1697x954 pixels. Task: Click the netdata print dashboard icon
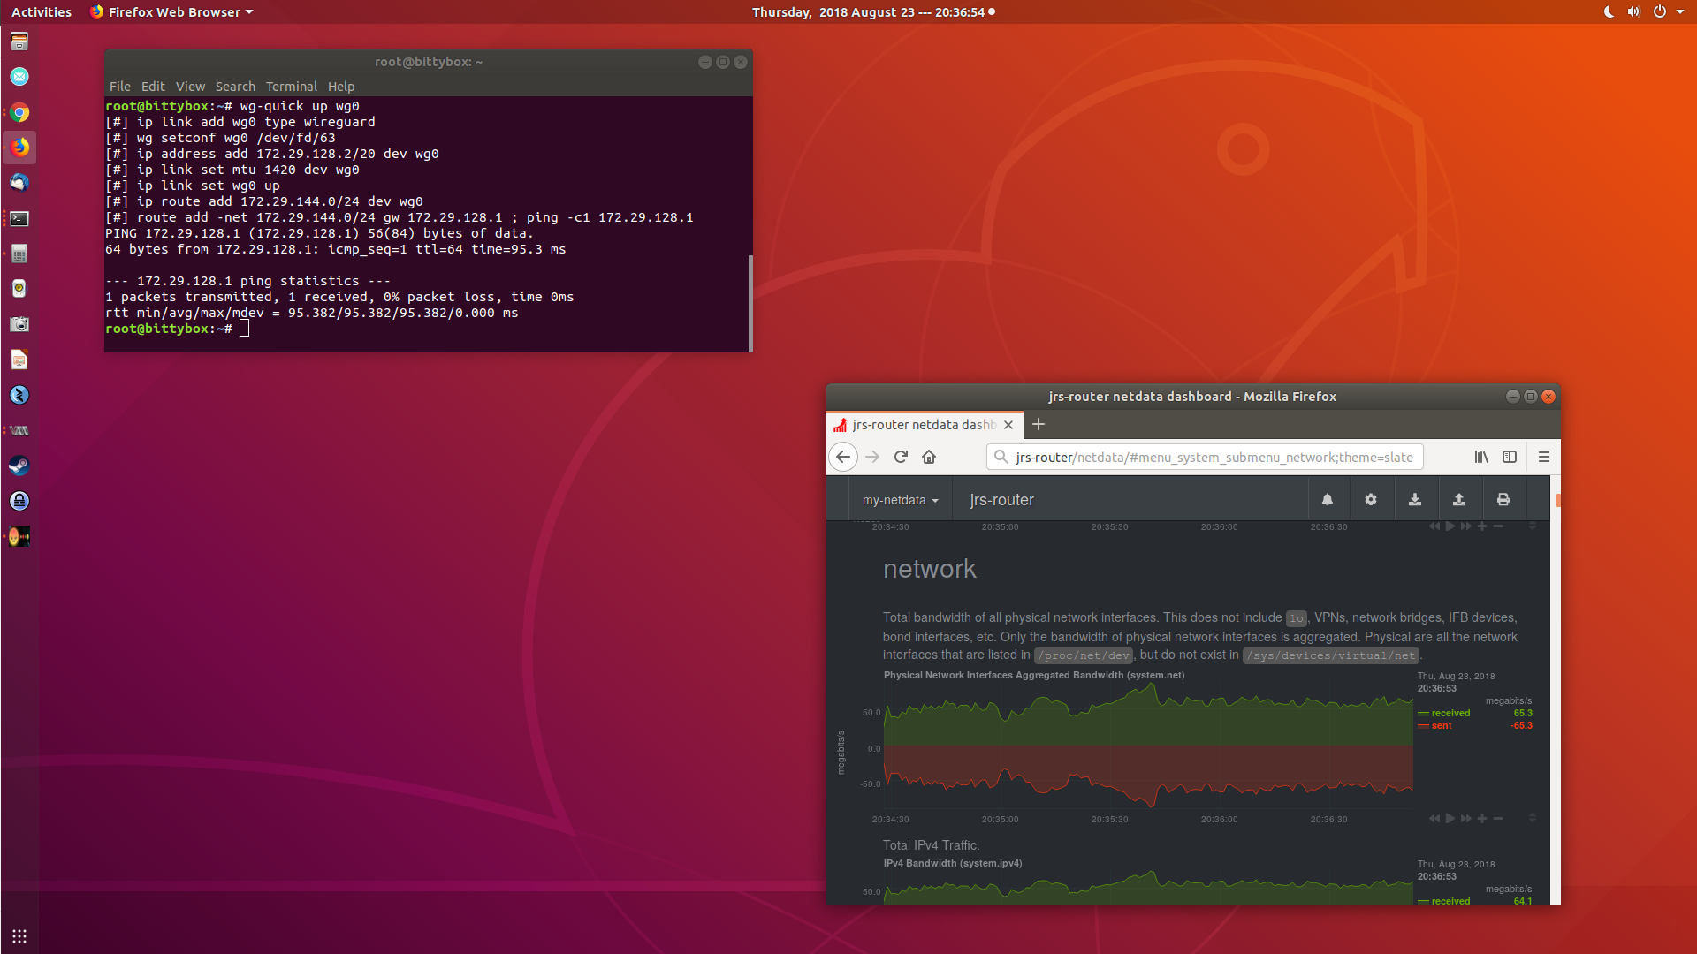pyautogui.click(x=1503, y=500)
